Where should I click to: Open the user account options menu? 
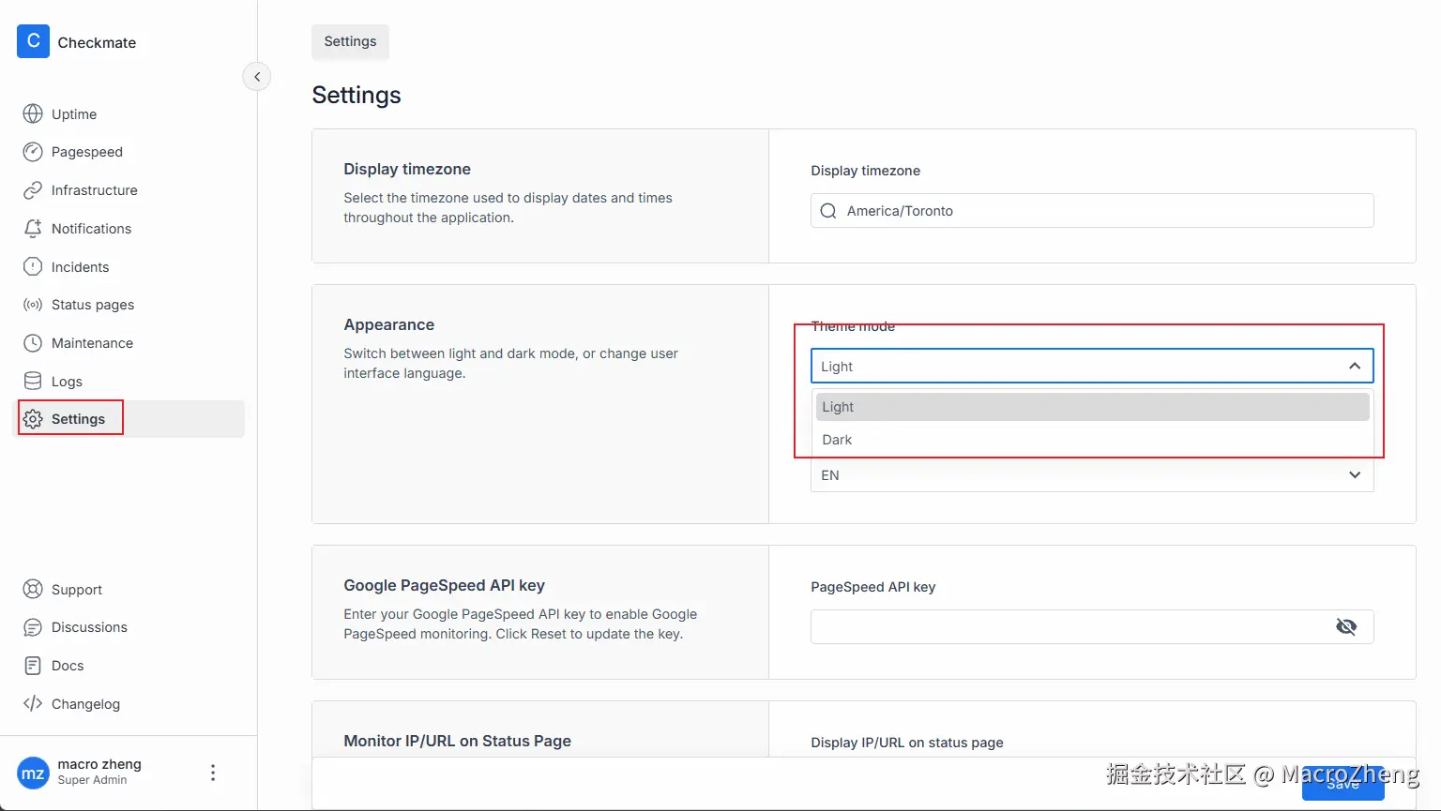point(213,773)
